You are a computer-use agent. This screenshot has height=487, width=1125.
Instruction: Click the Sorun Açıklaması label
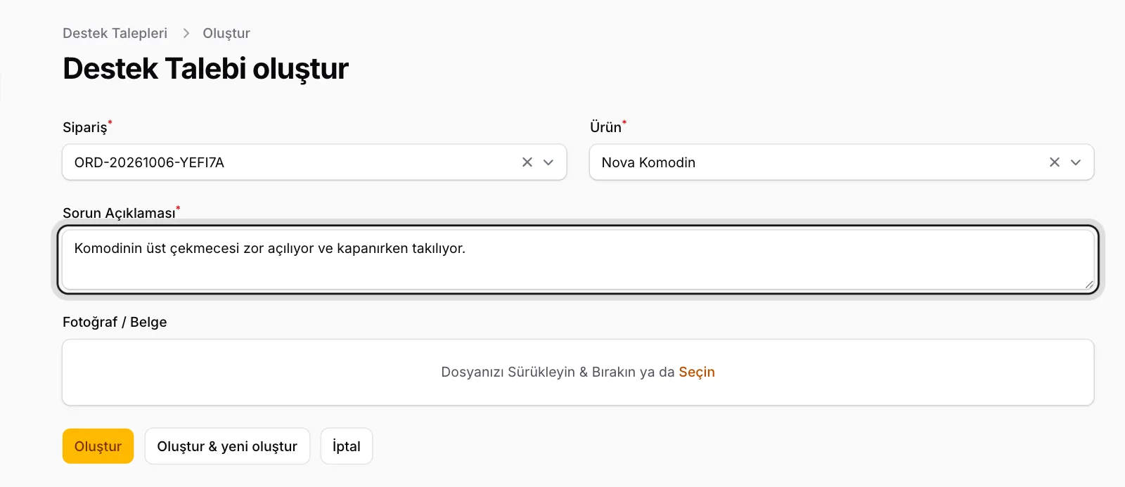[119, 213]
